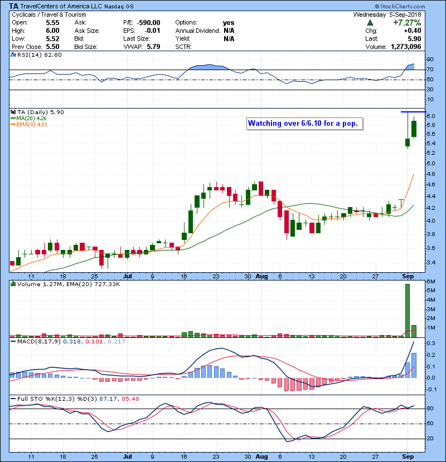The height and width of the screenshot is (462, 446).
Task: Click the 'Aug' label below the price chart
Action: click(x=261, y=277)
